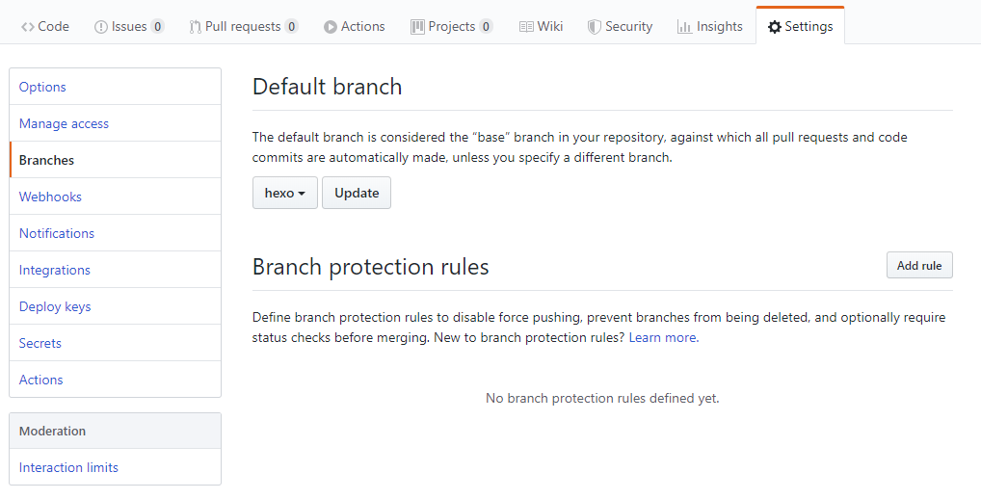Click the Settings gear icon

coord(775,27)
